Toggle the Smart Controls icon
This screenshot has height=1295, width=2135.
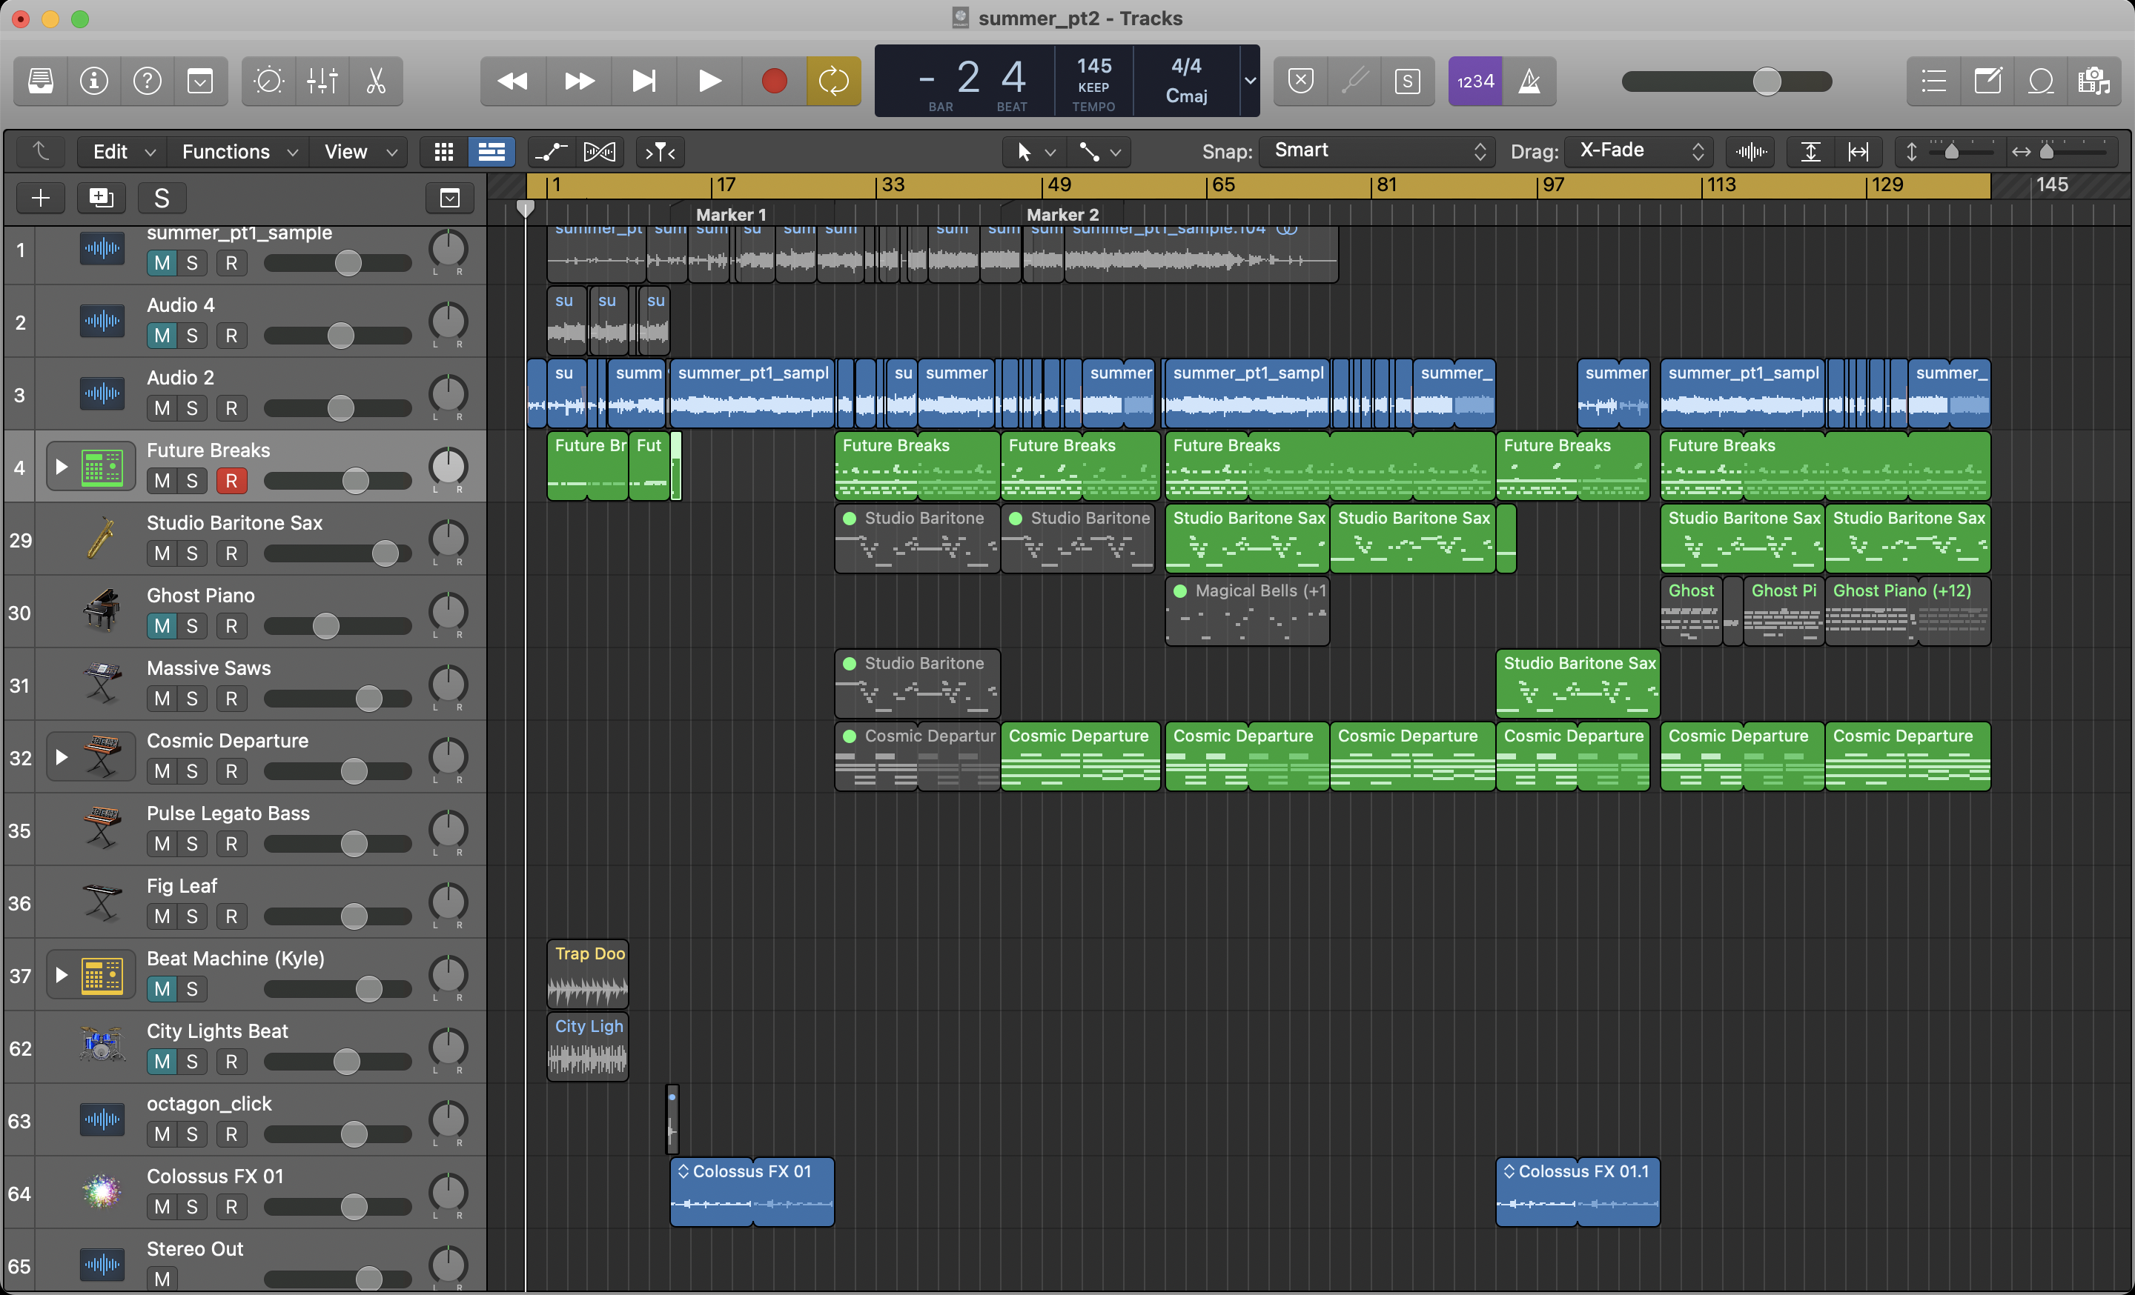click(x=268, y=81)
